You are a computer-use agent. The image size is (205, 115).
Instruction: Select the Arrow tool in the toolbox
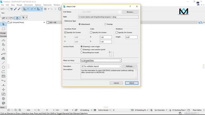(4, 24)
